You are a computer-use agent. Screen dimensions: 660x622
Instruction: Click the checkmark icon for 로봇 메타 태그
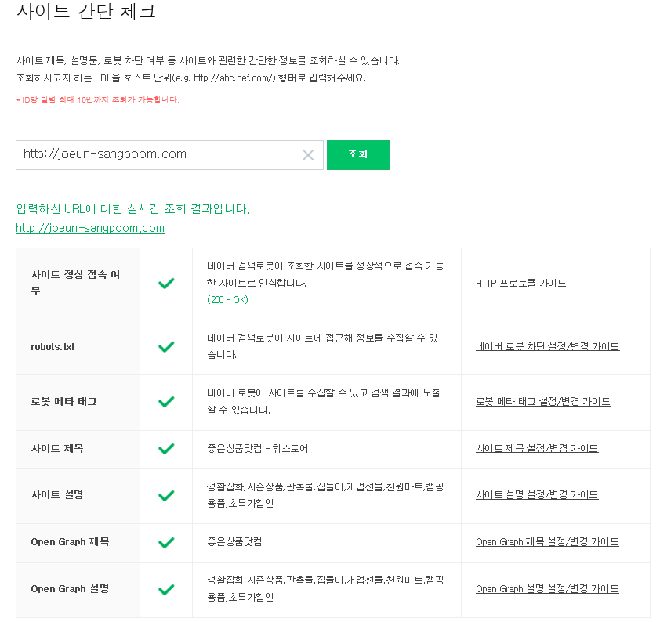166,402
